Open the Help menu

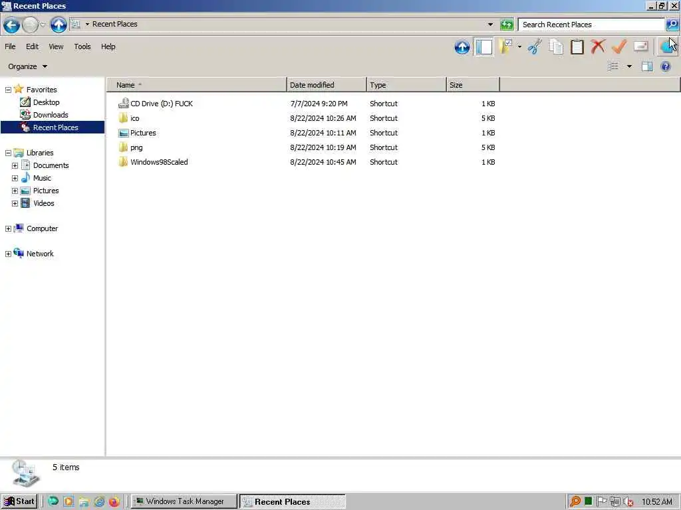coord(108,46)
